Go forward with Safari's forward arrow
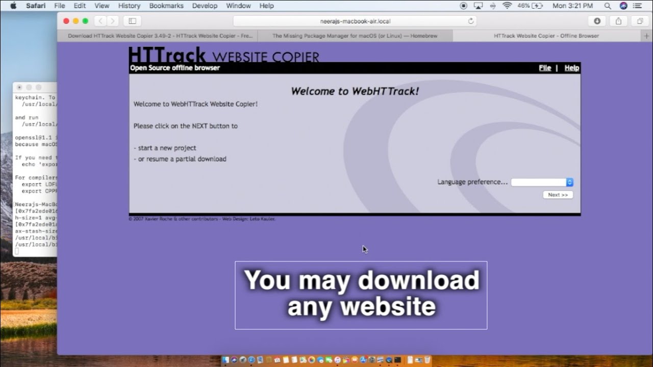Viewport: 653px width, 367px height. [x=113, y=21]
